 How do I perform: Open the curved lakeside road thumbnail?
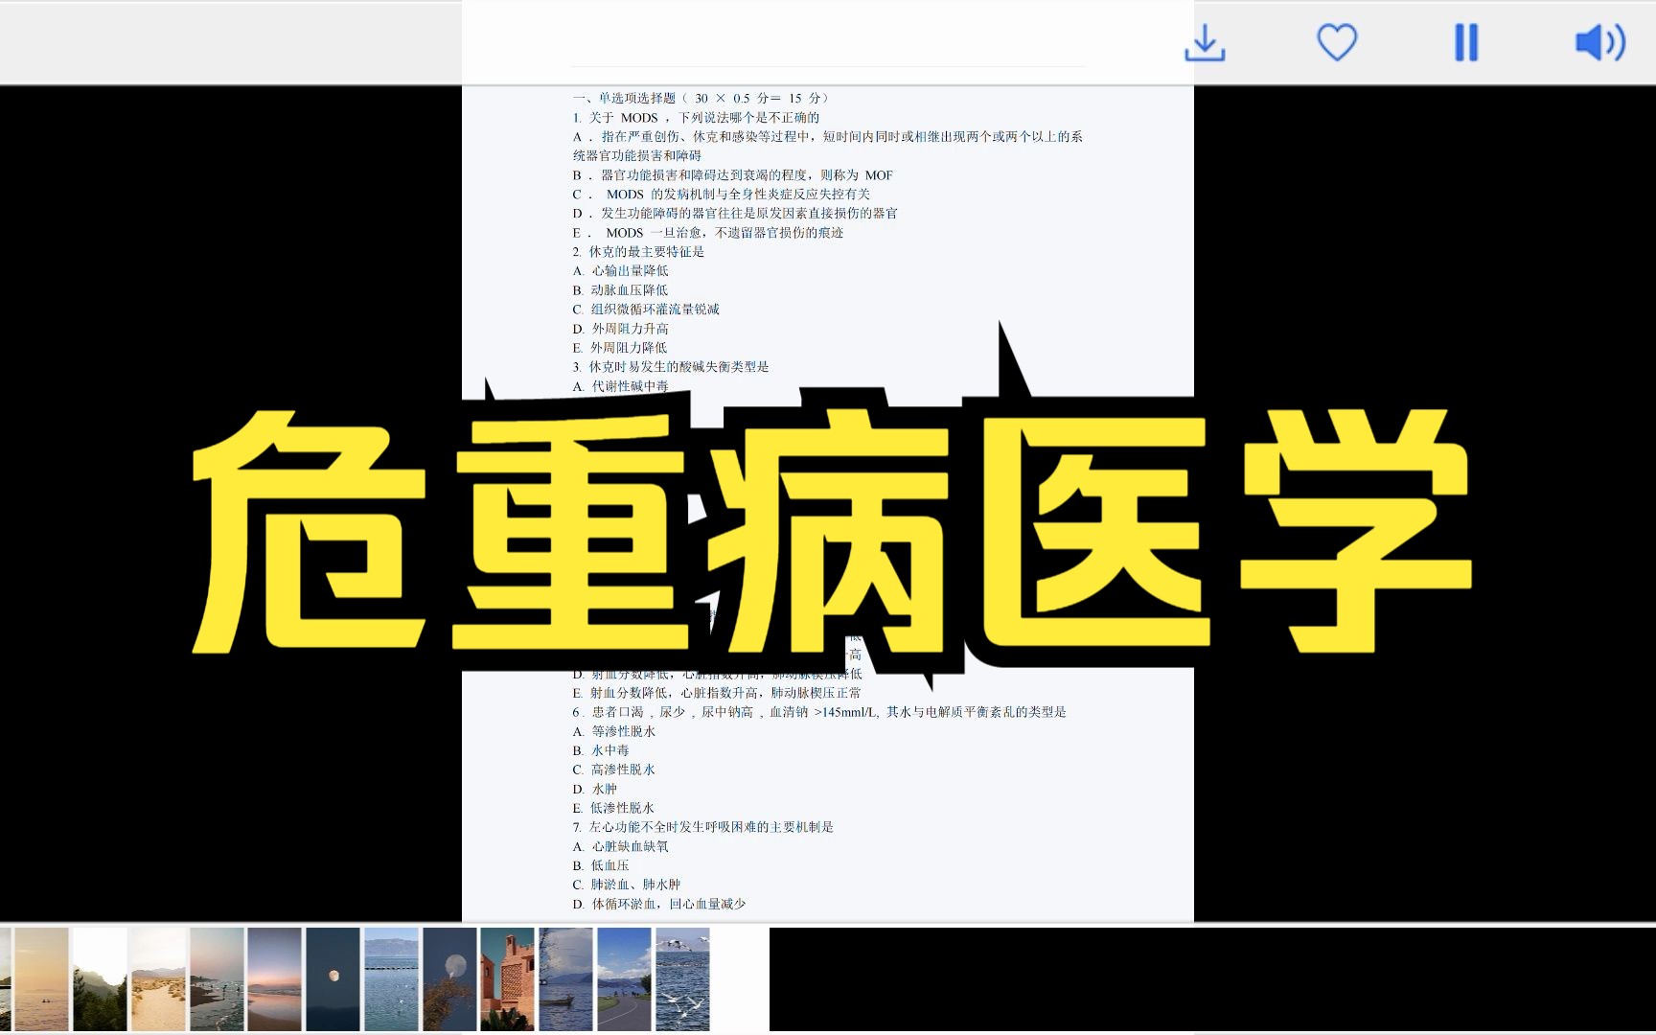point(624,978)
